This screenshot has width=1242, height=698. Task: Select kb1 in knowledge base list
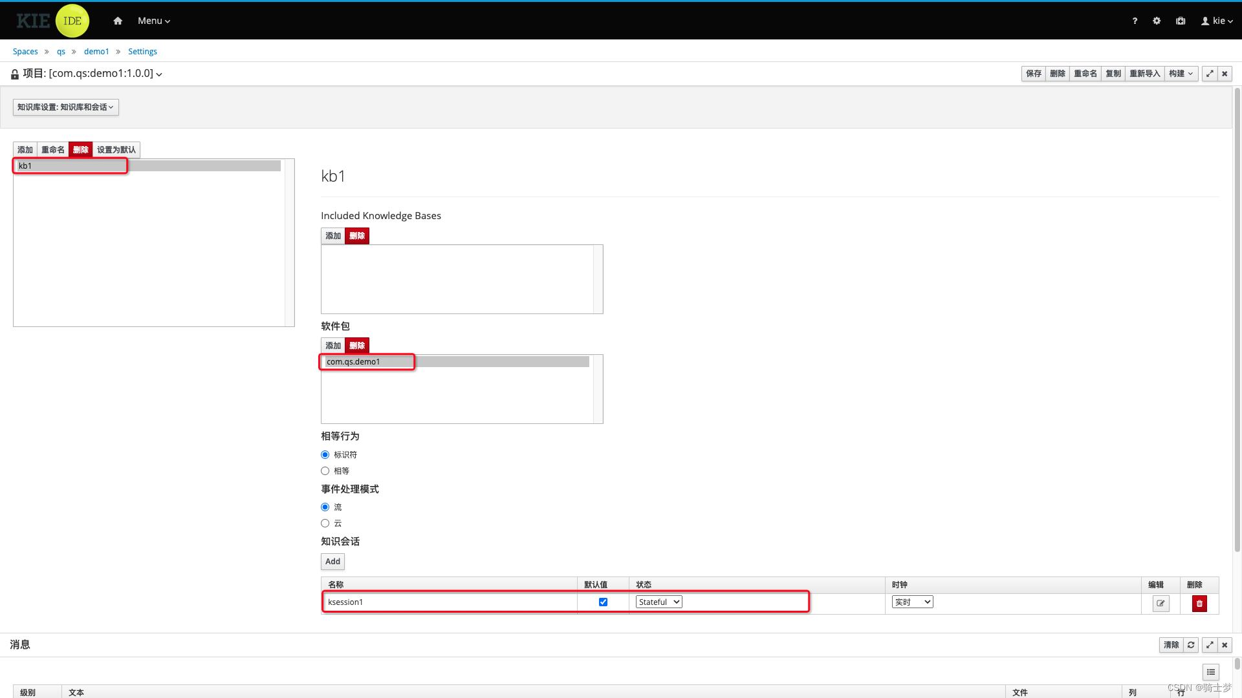point(148,166)
